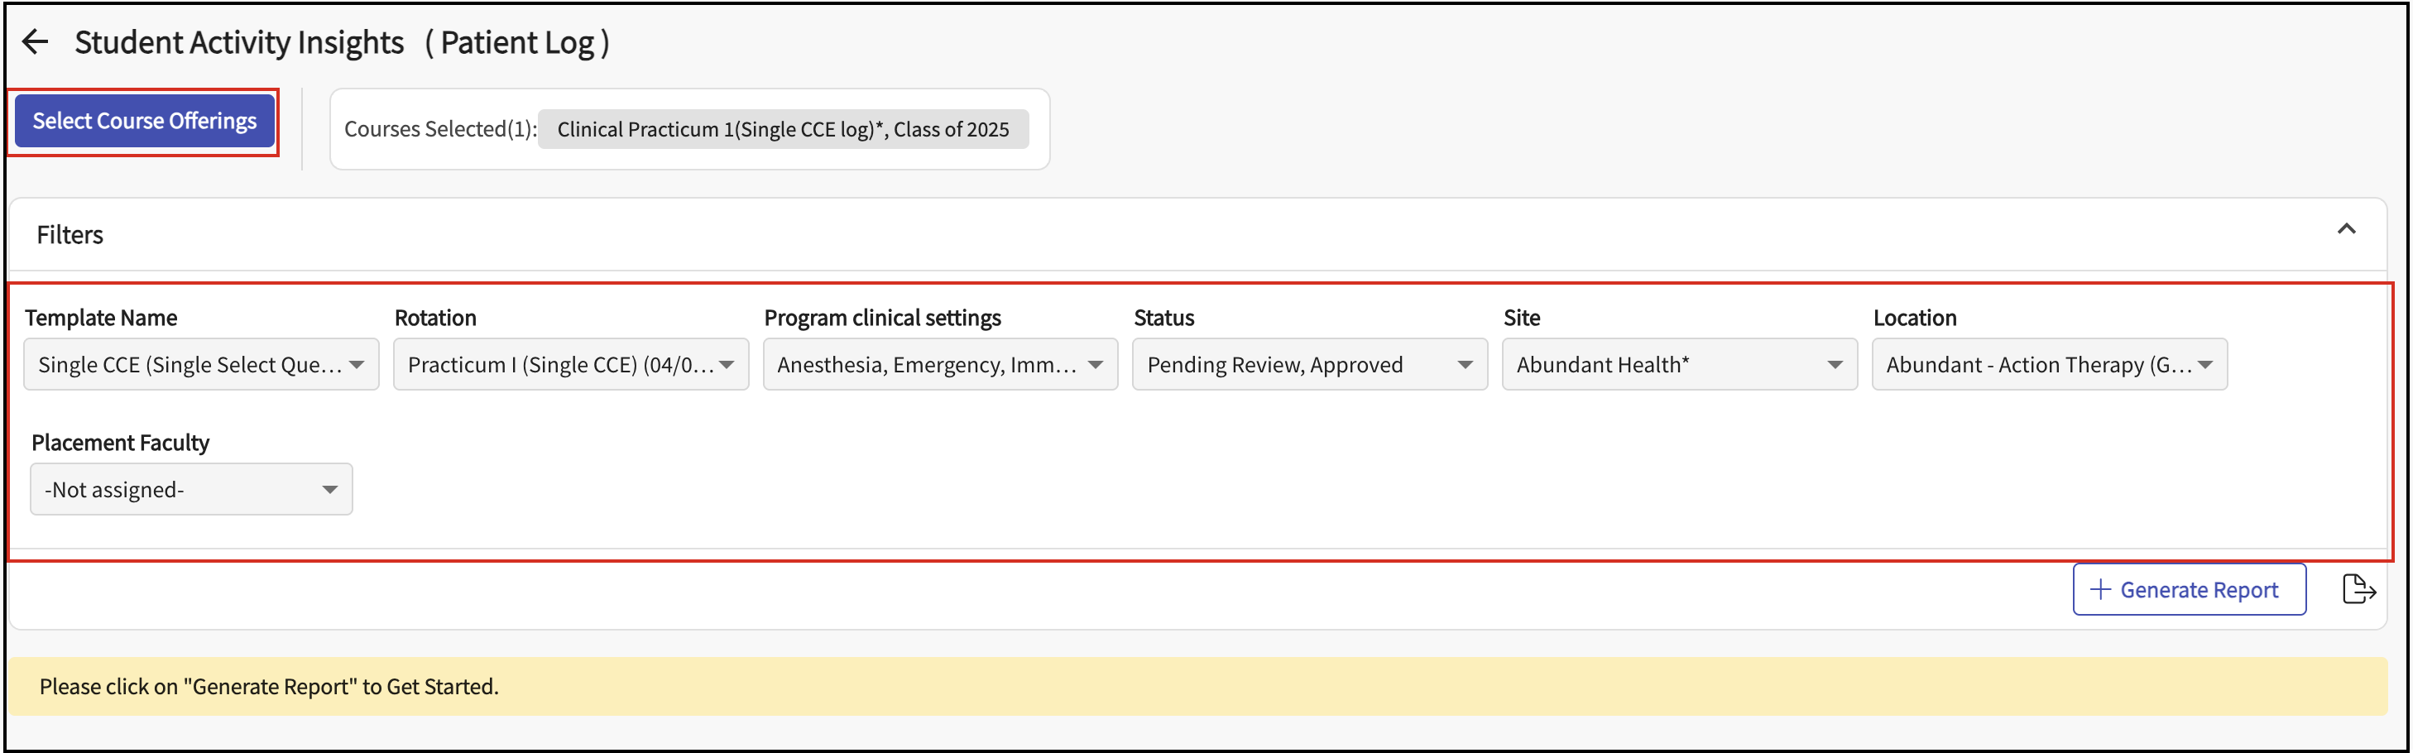Click the plus icon on Generate Report
Image resolution: width=2413 pixels, height=753 pixels.
(x=2100, y=590)
